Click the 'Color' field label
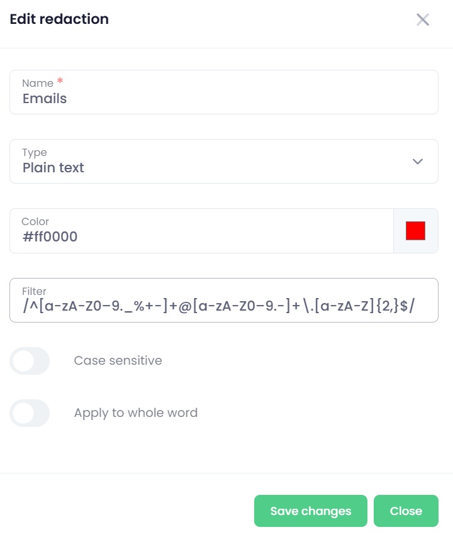This screenshot has height=537, width=453. (x=35, y=221)
